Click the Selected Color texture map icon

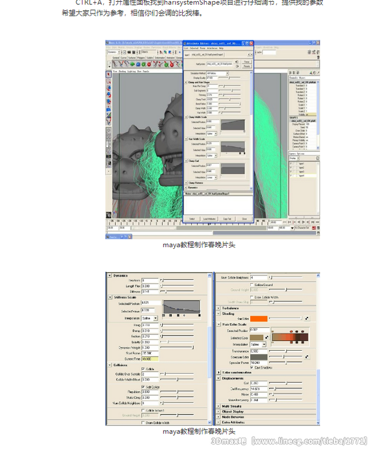tap(267, 338)
